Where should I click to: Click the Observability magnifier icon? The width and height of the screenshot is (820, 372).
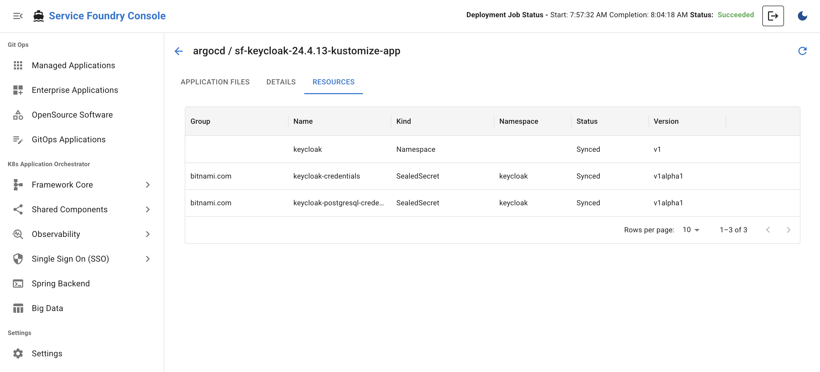(18, 234)
